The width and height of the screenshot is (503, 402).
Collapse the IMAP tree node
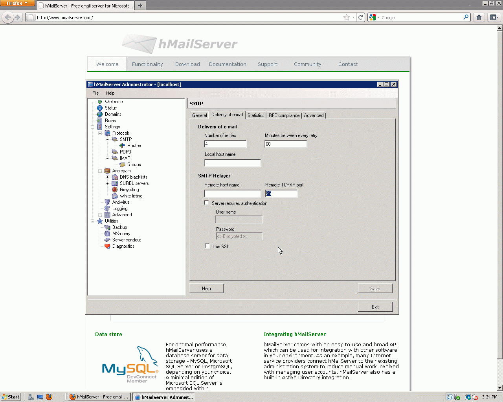(x=108, y=158)
